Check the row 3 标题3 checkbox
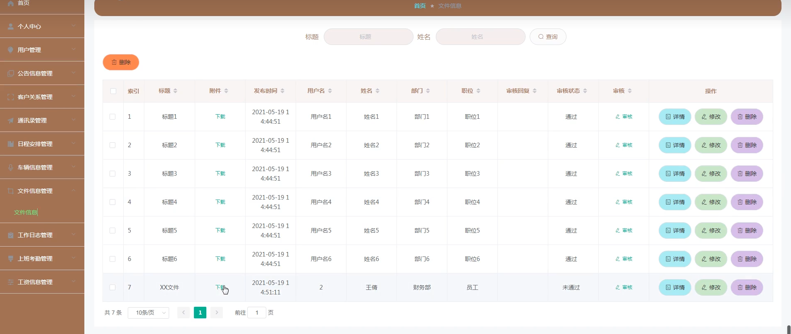Image resolution: width=791 pixels, height=334 pixels. click(x=112, y=174)
